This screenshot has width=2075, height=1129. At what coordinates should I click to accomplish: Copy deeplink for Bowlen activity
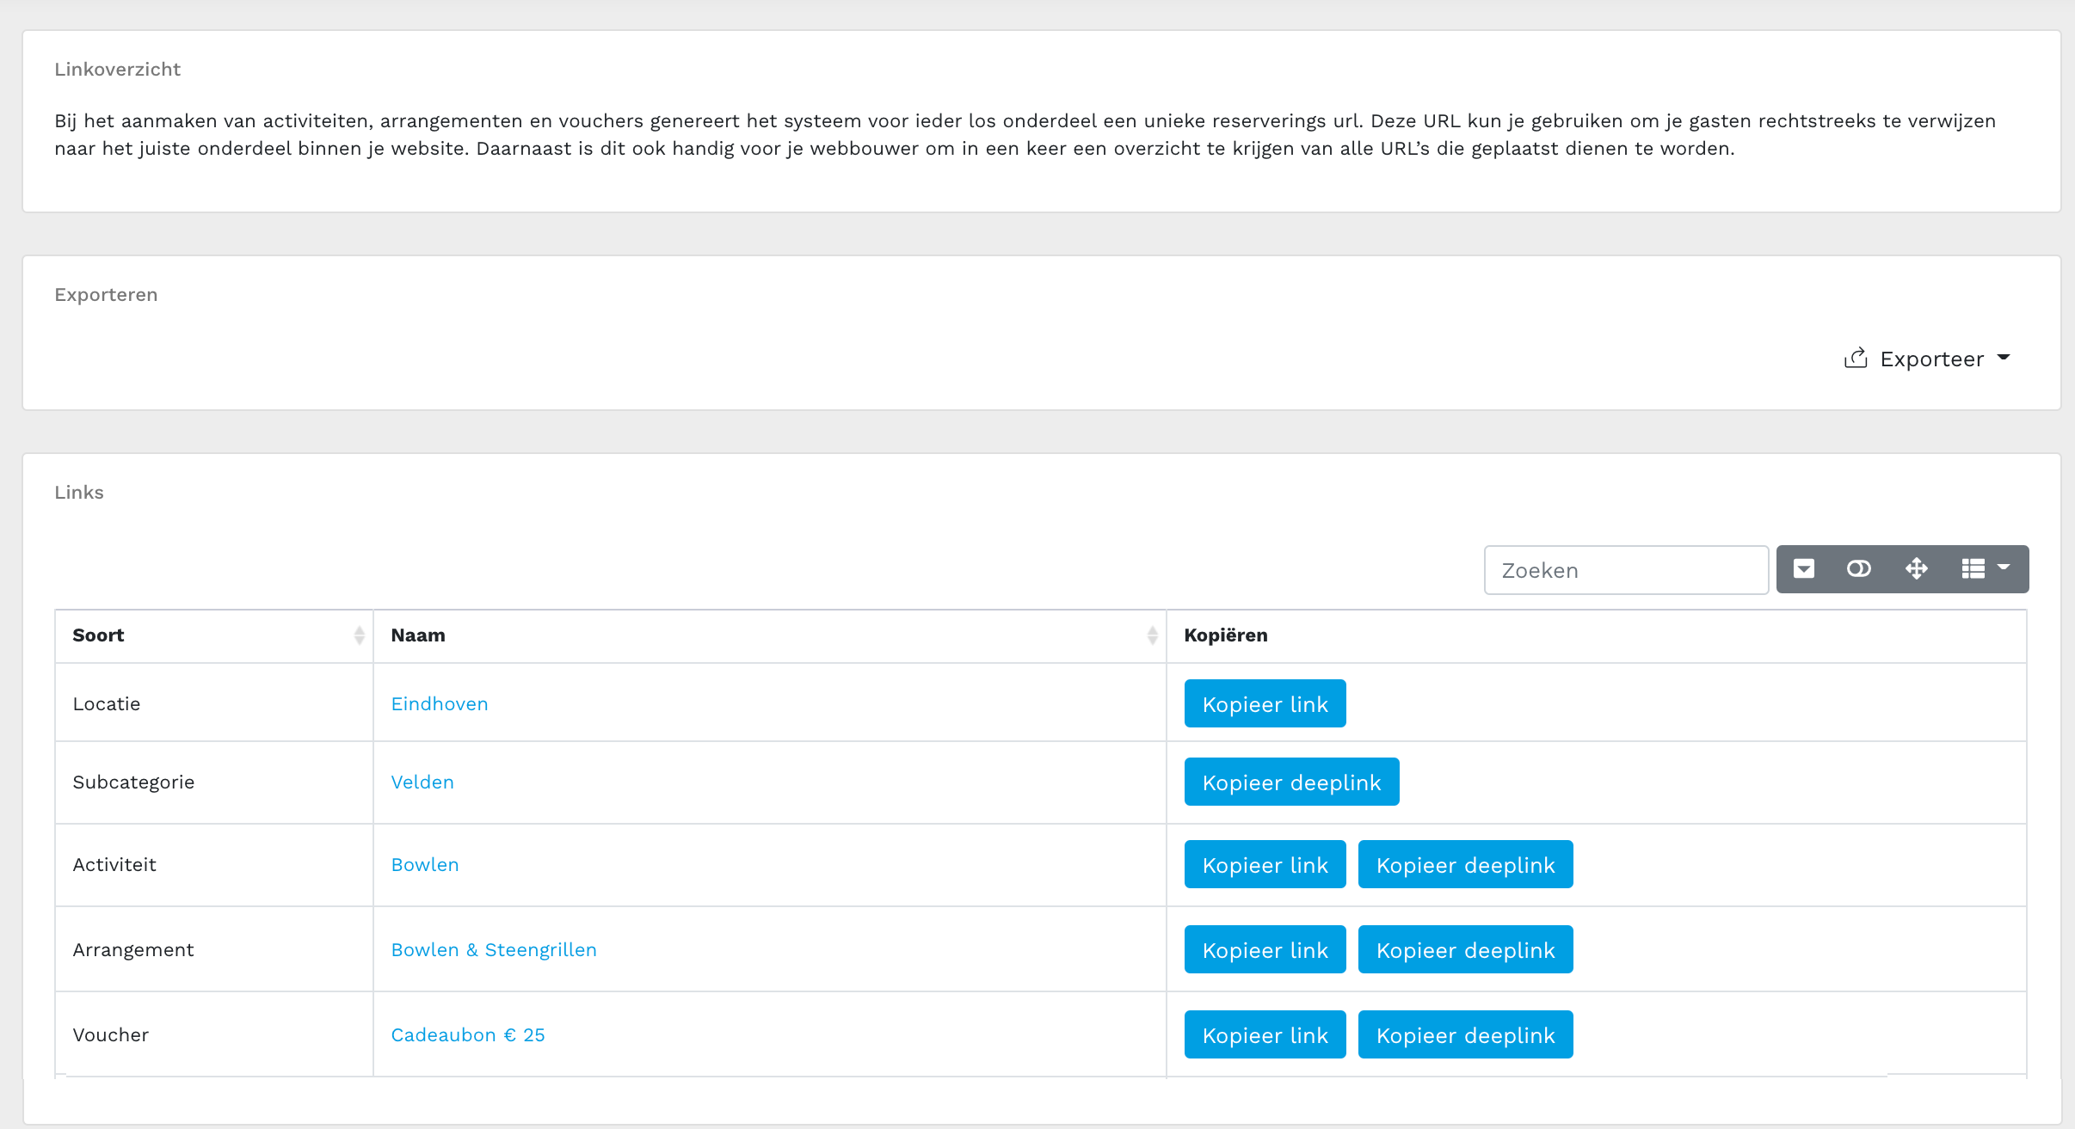tap(1465, 865)
